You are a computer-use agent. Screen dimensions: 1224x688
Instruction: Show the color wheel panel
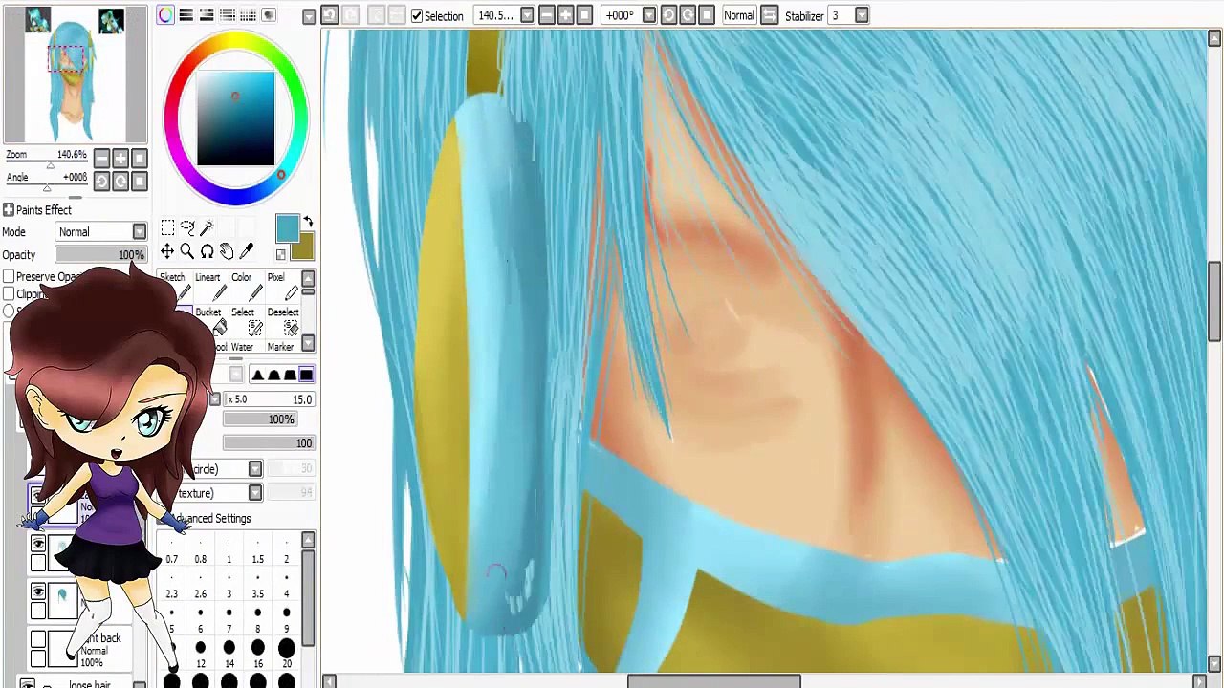pos(166,15)
